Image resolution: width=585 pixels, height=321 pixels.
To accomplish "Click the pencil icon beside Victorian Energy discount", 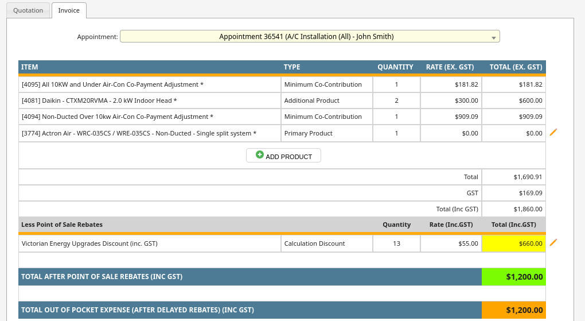I will point(553,243).
